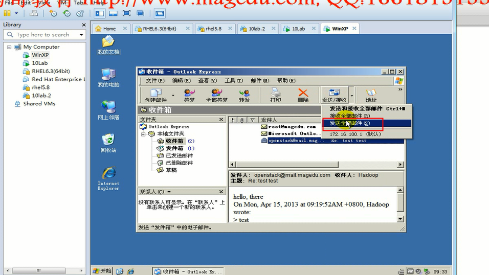Screen dimensions: 489x275
Task: Select the 发件箱 outbox folder
Action: pyautogui.click(x=174, y=148)
